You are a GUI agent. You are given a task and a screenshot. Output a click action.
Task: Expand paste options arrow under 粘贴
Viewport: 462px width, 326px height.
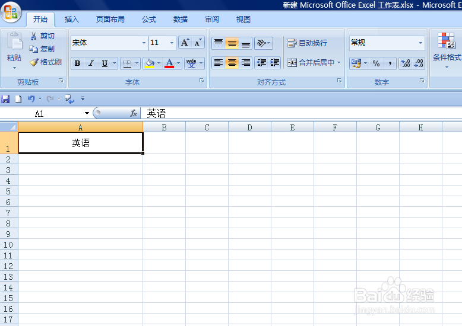tap(14, 68)
